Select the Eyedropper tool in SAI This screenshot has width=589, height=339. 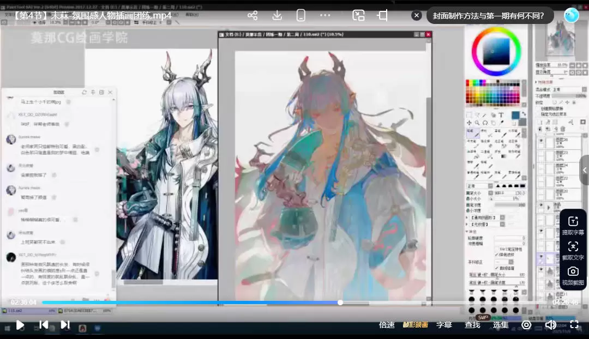pyautogui.click(x=502, y=123)
